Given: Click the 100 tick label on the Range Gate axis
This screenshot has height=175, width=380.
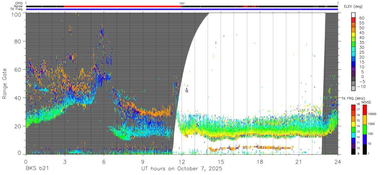Looking at the screenshot, I should 17,14.
